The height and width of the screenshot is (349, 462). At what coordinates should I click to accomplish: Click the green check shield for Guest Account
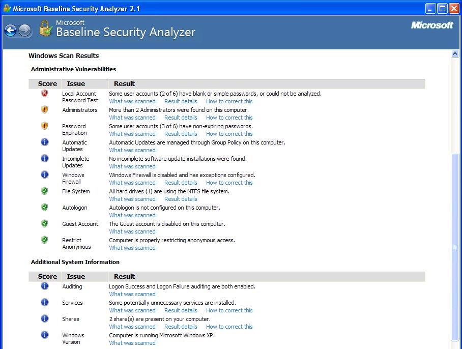click(x=44, y=223)
